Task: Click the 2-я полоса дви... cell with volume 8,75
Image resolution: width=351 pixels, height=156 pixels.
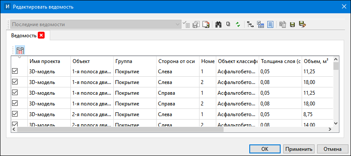Action: coord(92,114)
